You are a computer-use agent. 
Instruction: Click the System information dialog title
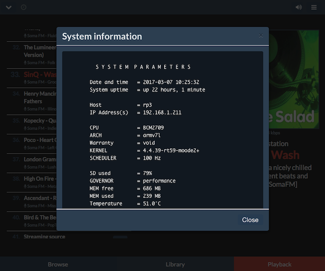coord(102,37)
